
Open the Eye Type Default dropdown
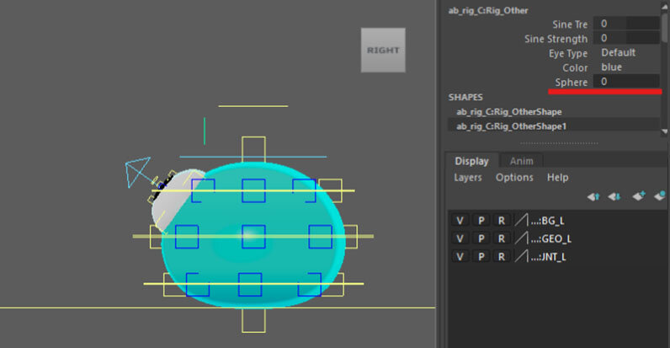tap(619, 53)
